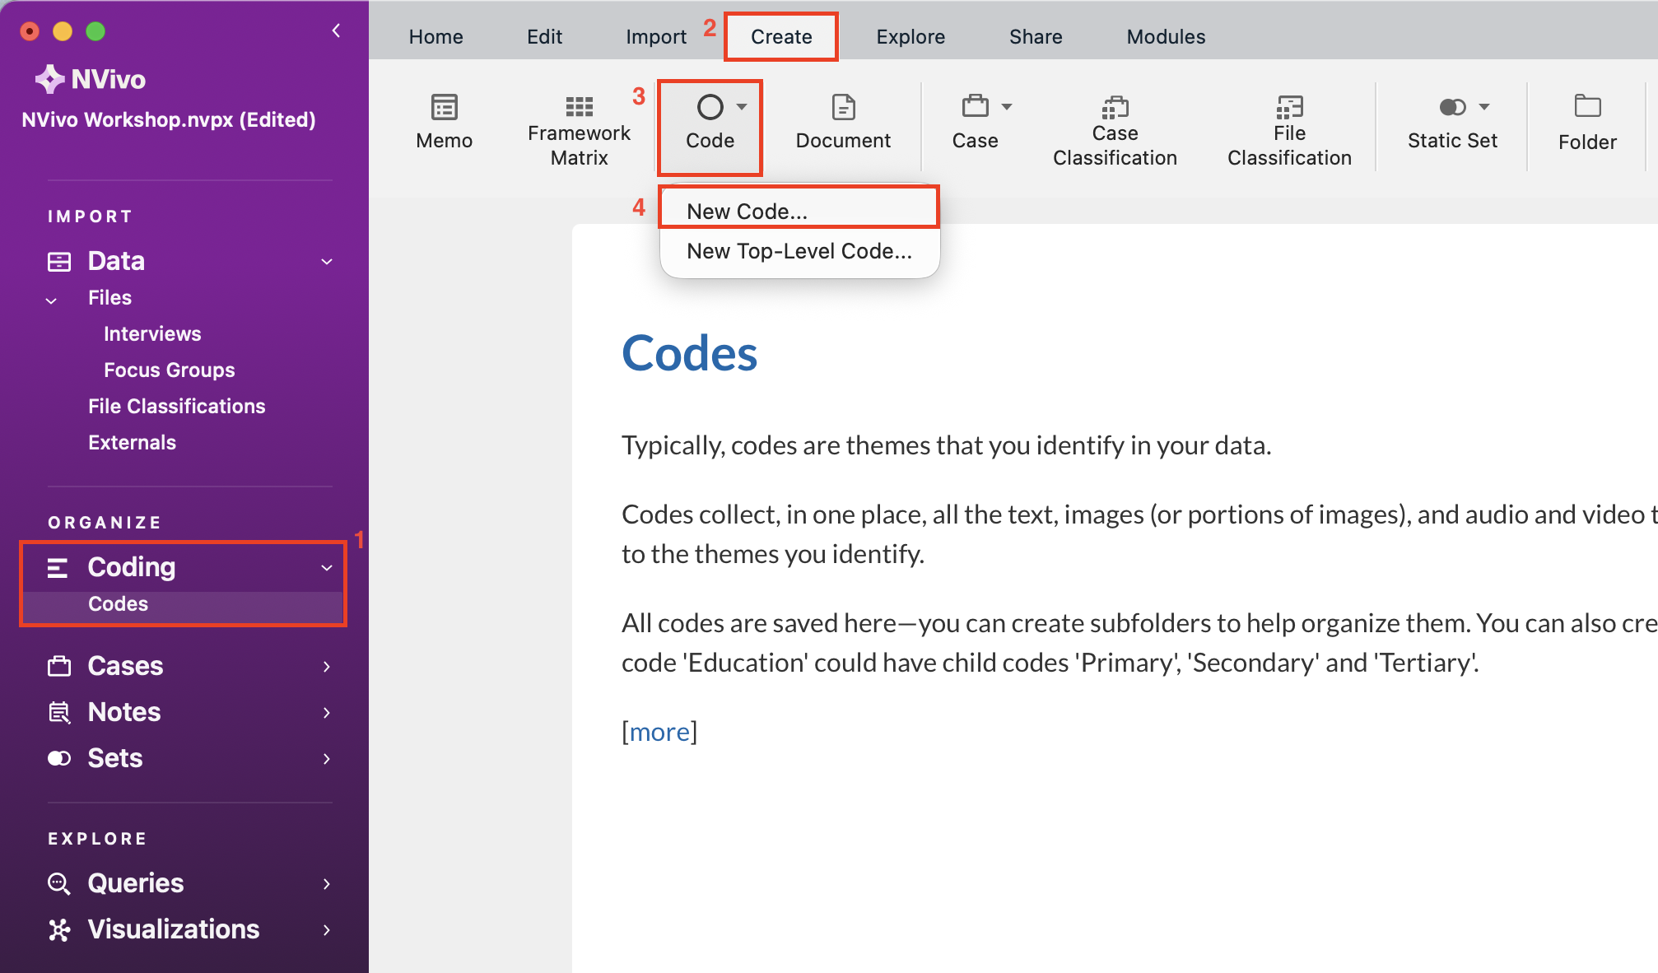The height and width of the screenshot is (973, 1658).
Task: Switch to the Import tab
Action: click(x=656, y=37)
